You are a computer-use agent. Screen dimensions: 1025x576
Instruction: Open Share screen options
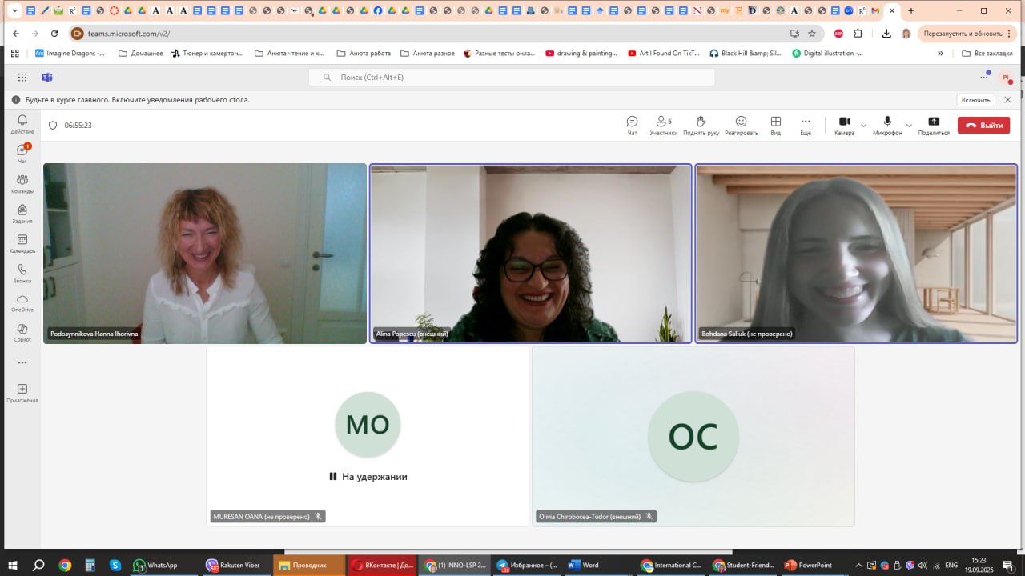[934, 125]
